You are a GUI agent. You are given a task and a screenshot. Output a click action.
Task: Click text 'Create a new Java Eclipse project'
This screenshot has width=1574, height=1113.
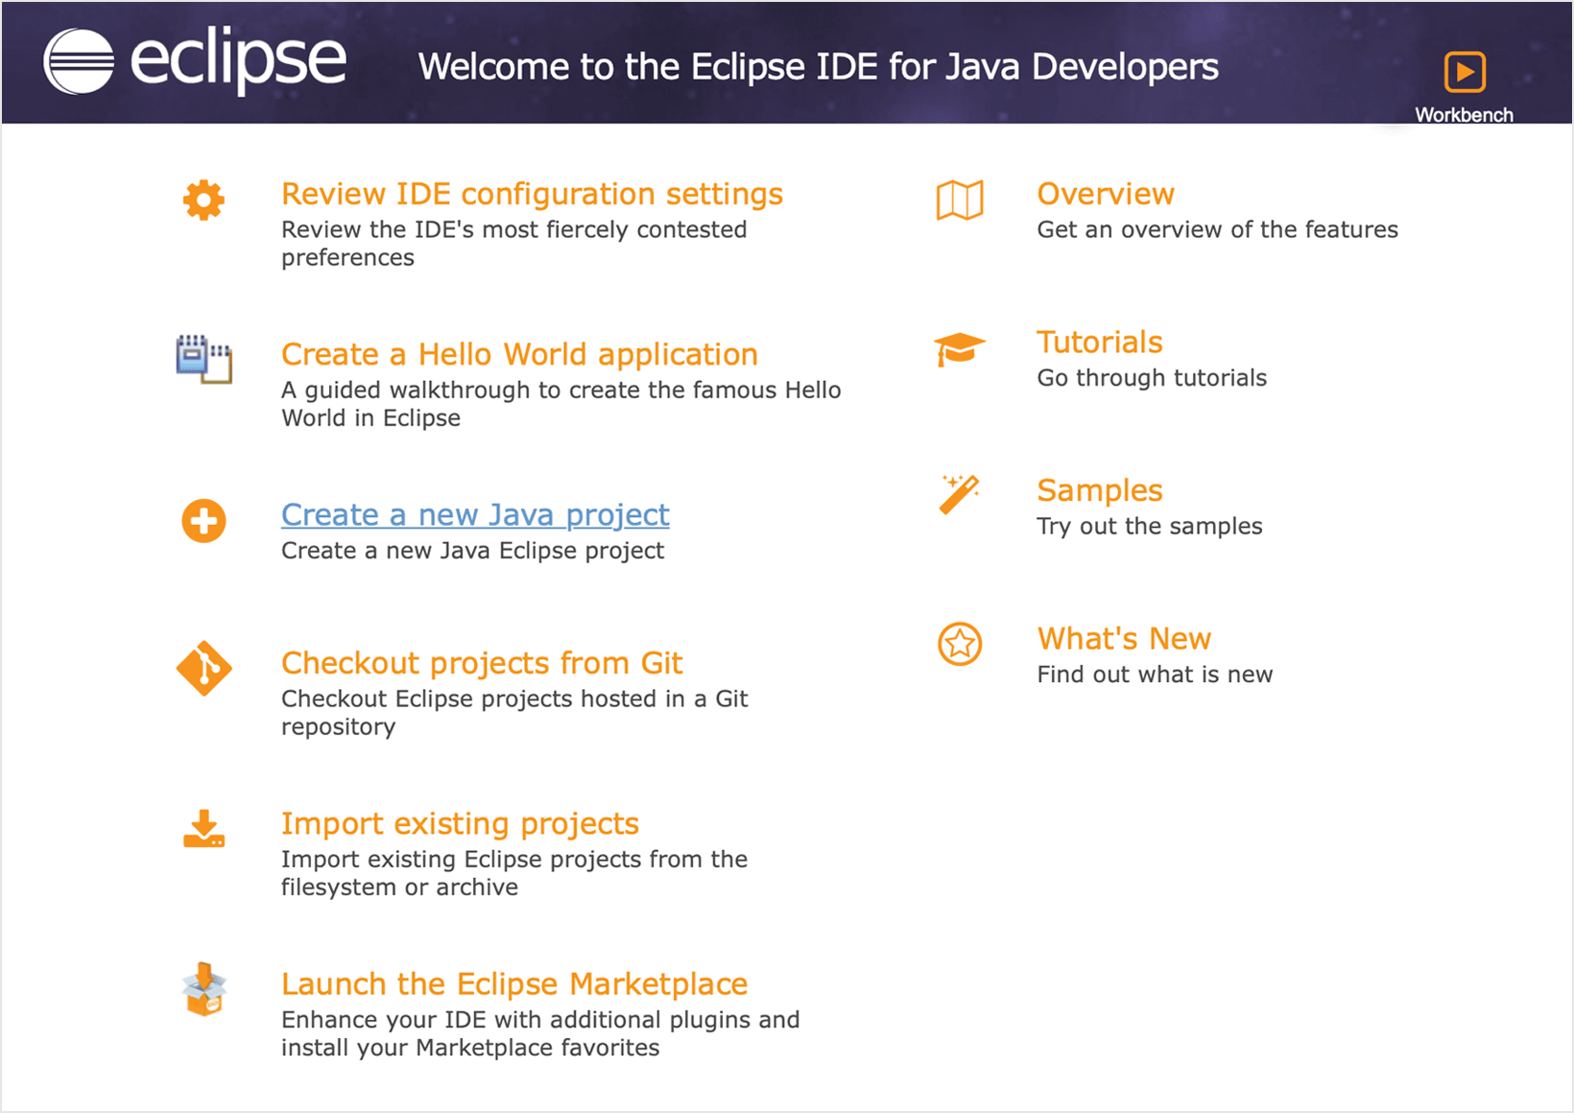(x=472, y=551)
